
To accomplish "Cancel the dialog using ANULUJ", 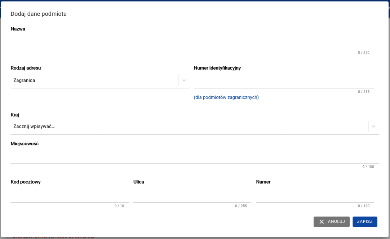I will coord(332,222).
